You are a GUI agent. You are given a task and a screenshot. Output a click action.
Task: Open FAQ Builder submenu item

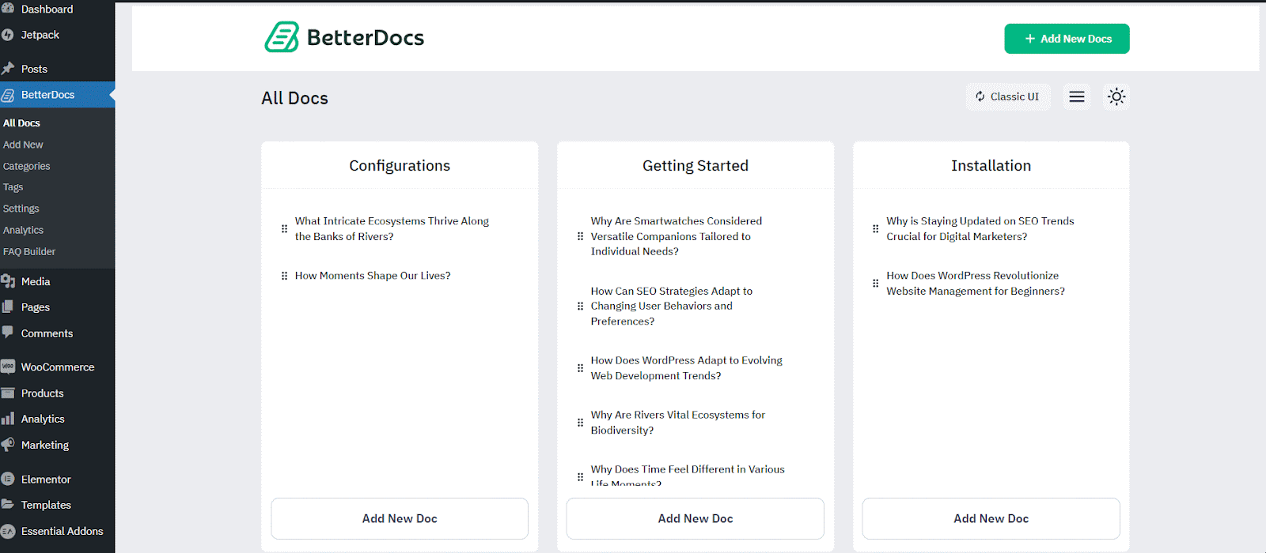29,251
